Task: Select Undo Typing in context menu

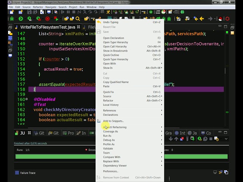Action: click(130, 22)
